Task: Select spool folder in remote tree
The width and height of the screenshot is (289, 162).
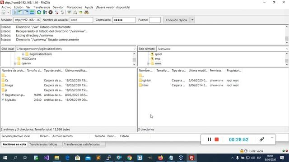Action: [158, 54]
